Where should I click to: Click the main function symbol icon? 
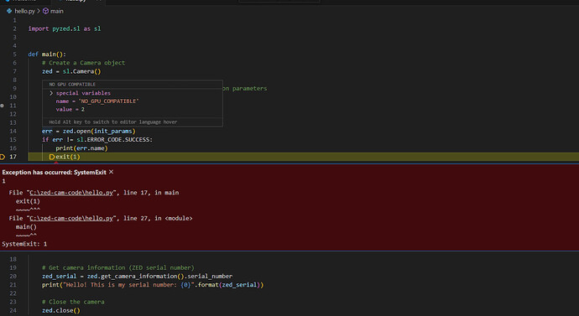click(x=45, y=11)
